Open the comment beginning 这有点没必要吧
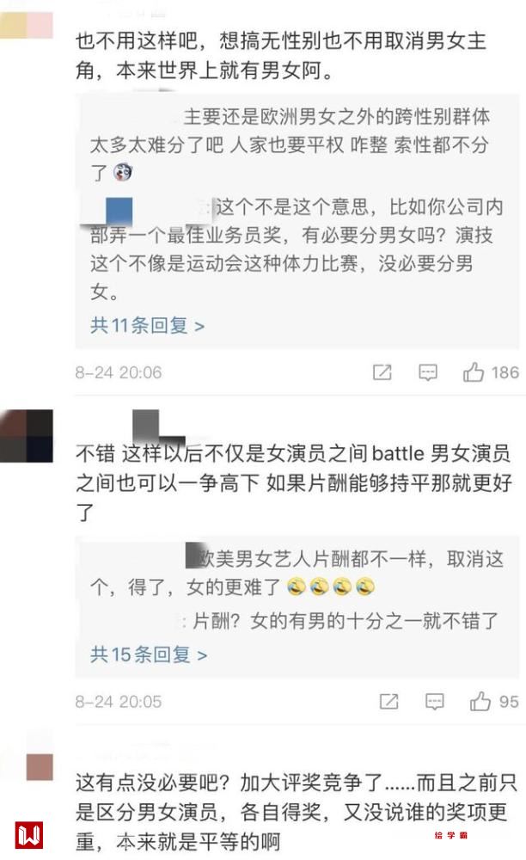526x860 pixels. click(x=297, y=812)
